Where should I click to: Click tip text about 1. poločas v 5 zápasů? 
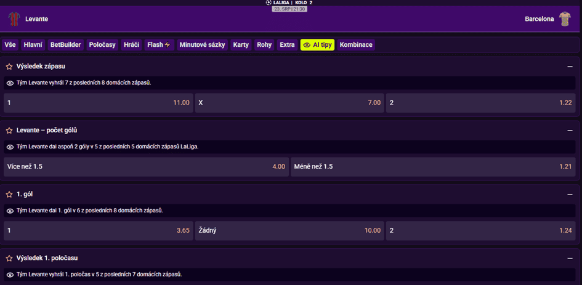click(99, 275)
